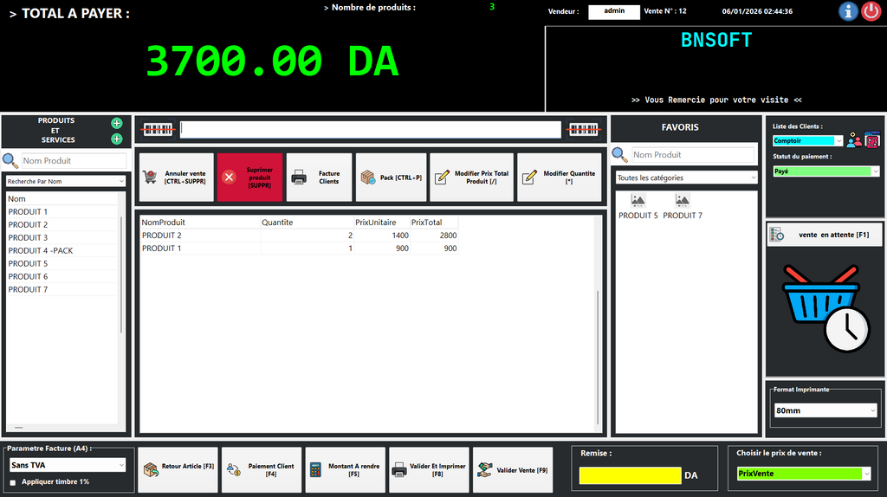Expand the Format Imprimante 80mm dropdown

coord(825,410)
